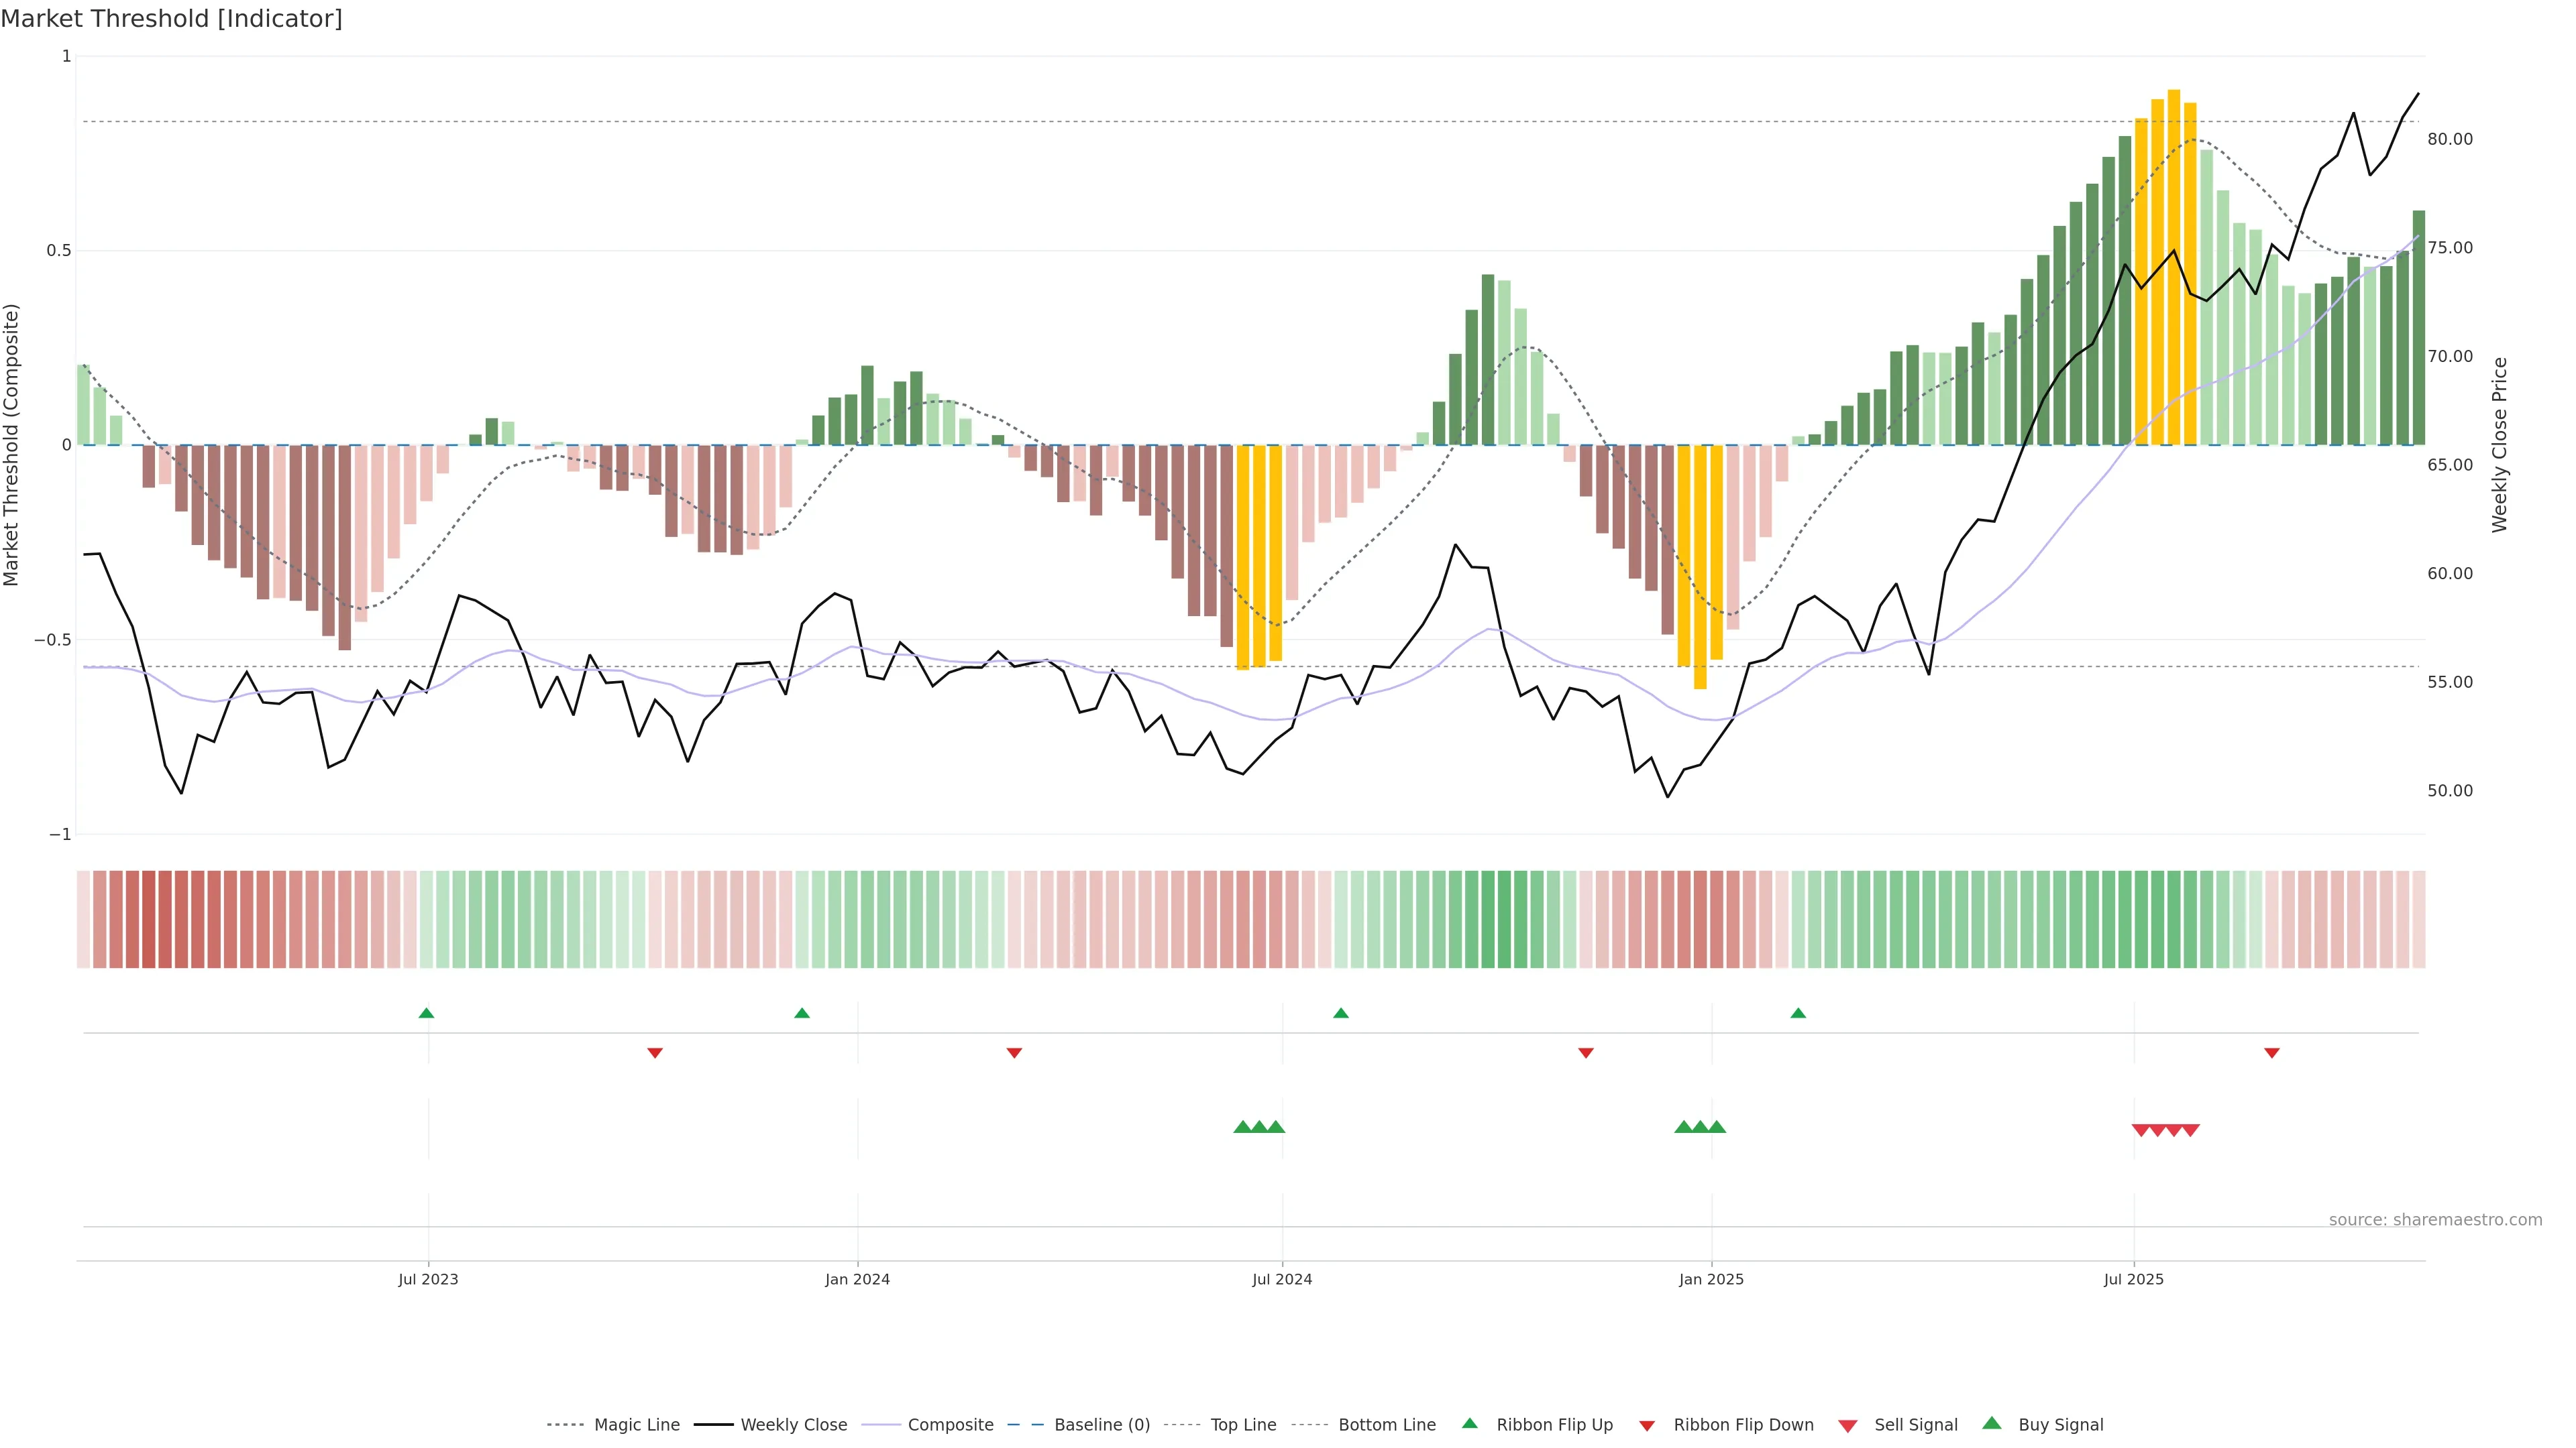The height and width of the screenshot is (1448, 2576).
Task: Click first buy signal triangle before Jul 2024
Action: [x=1242, y=1127]
